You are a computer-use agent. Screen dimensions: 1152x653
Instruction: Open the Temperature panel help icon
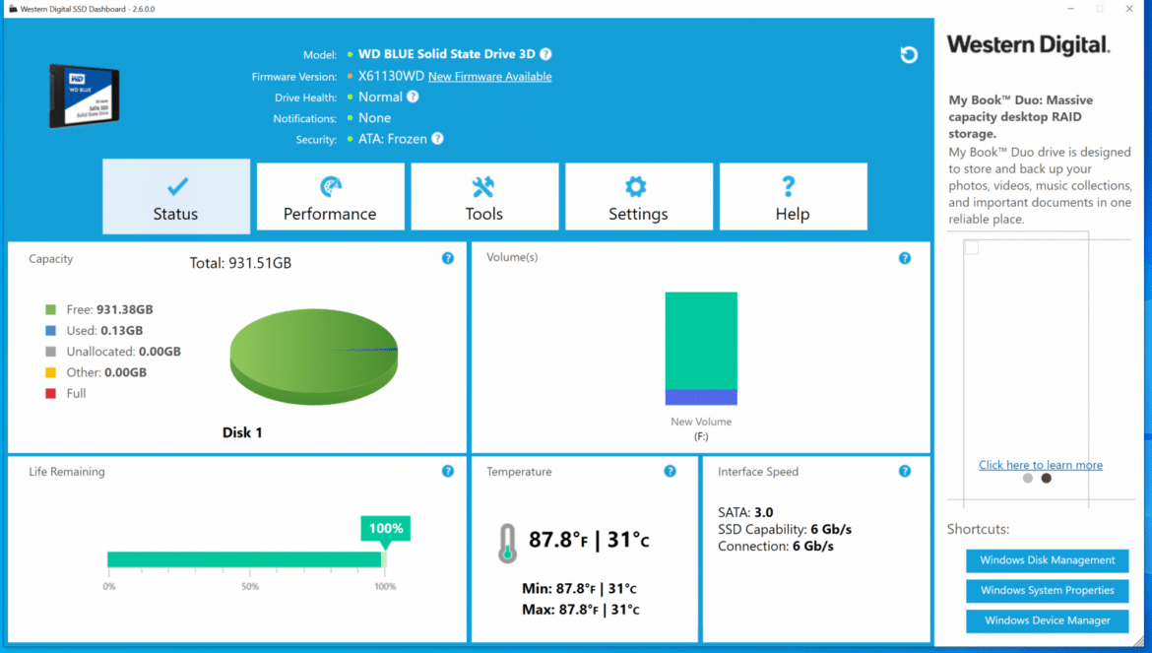[671, 471]
